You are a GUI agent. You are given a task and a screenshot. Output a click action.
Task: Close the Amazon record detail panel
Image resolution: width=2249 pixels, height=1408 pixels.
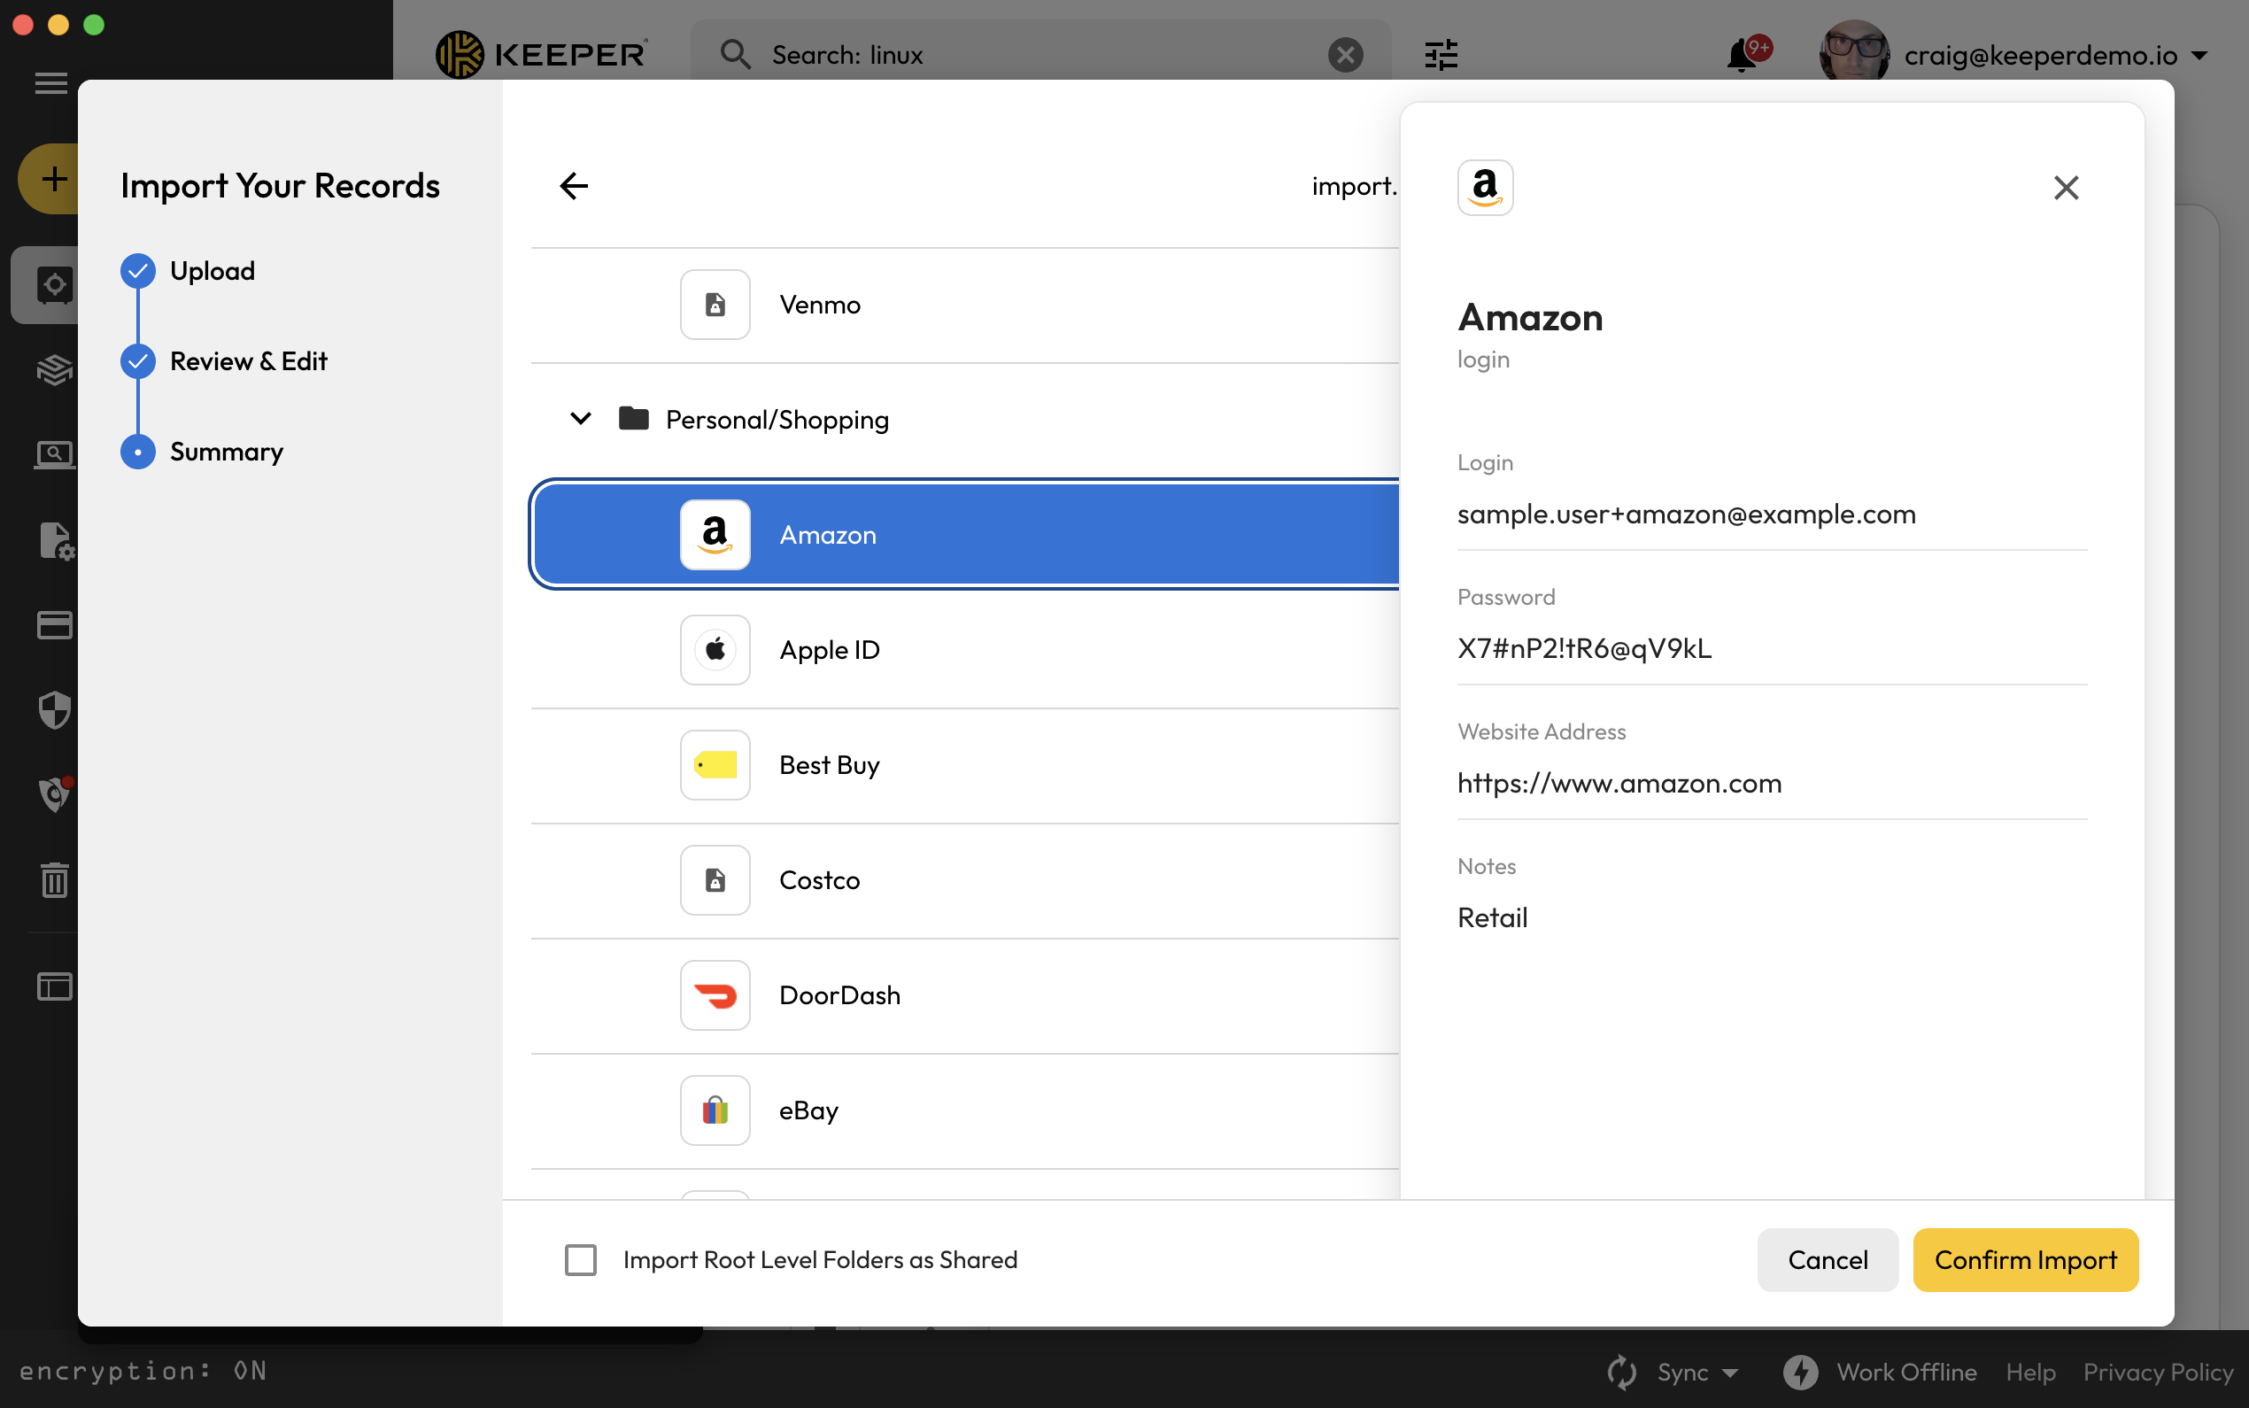2065,188
